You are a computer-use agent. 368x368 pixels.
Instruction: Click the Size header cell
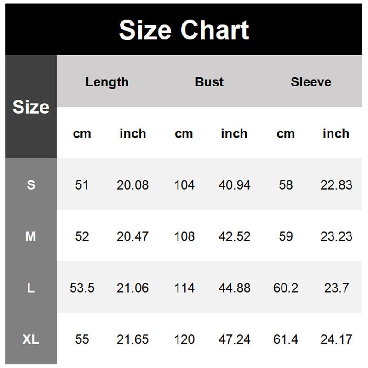coord(31,107)
